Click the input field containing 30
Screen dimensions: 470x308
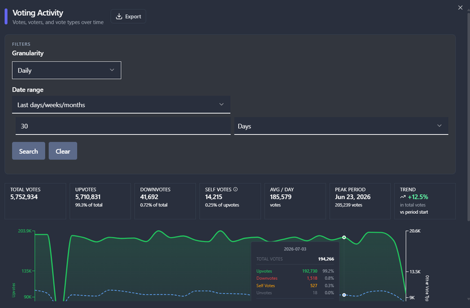[123, 126]
